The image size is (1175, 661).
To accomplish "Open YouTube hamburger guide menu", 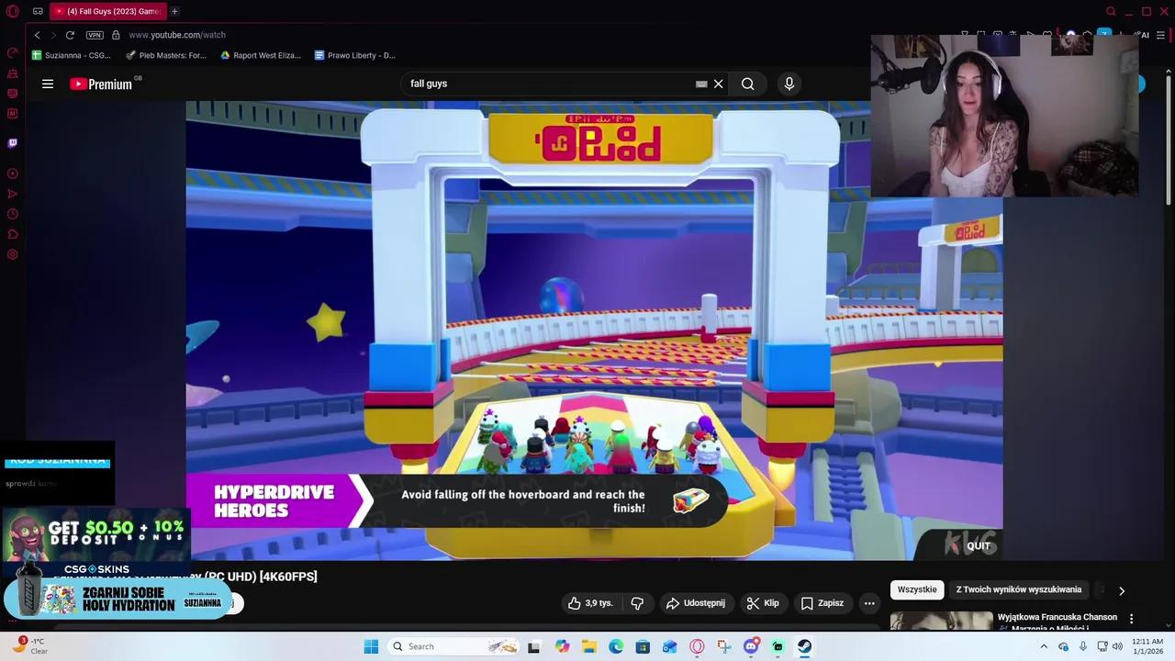I will 48,84.
